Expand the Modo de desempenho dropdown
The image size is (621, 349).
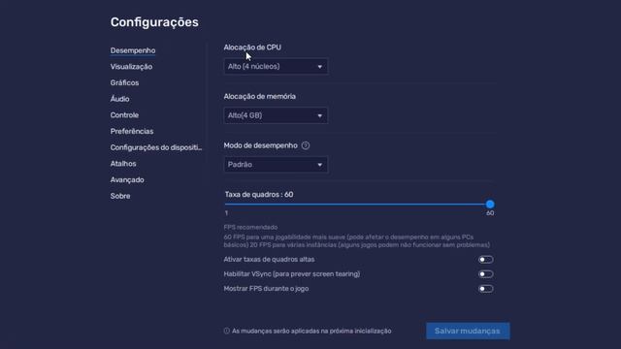click(276, 165)
